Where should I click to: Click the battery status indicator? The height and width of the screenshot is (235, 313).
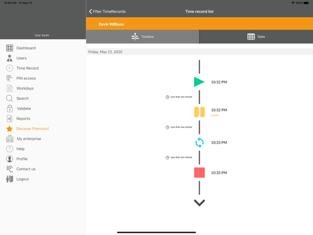pyautogui.click(x=306, y=3)
